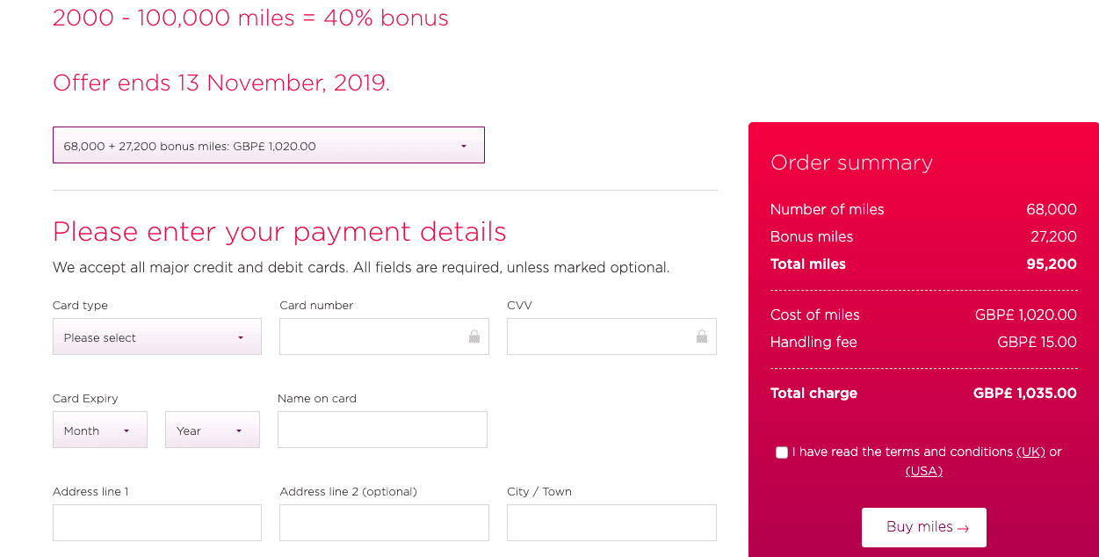Click into the CVV field
Image resolution: width=1099 pixels, height=557 pixels.
point(601,337)
